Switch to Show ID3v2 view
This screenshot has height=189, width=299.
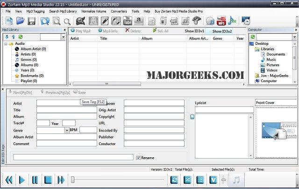(x=222, y=31)
